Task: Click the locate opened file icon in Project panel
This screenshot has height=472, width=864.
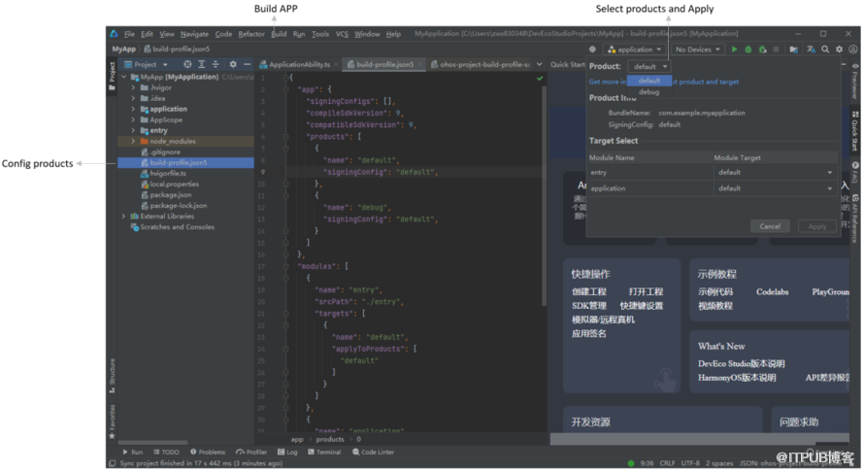Action: (187, 64)
